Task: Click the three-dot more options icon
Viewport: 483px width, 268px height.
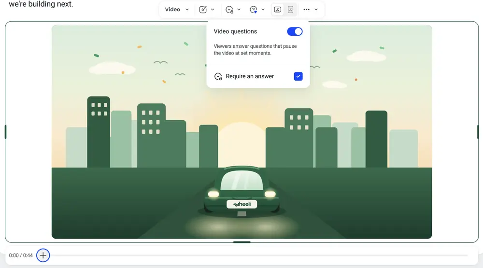Action: (x=306, y=10)
